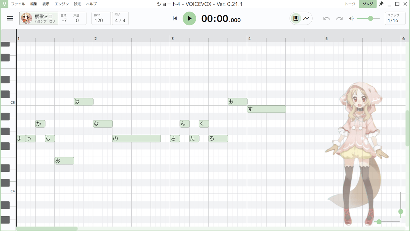410x231 pixels.
Task: Open the ファイル menu
Action: click(x=18, y=4)
